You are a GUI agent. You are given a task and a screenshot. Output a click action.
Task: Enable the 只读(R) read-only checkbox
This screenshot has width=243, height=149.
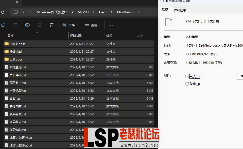tap(187, 76)
